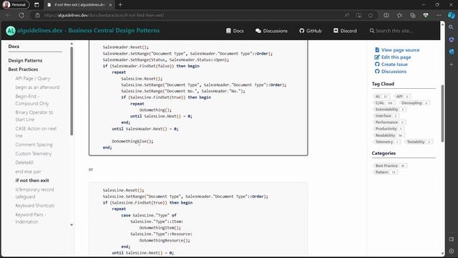The height and width of the screenshot is (258, 458).
Task: Select the API tag
Action: (x=402, y=96)
